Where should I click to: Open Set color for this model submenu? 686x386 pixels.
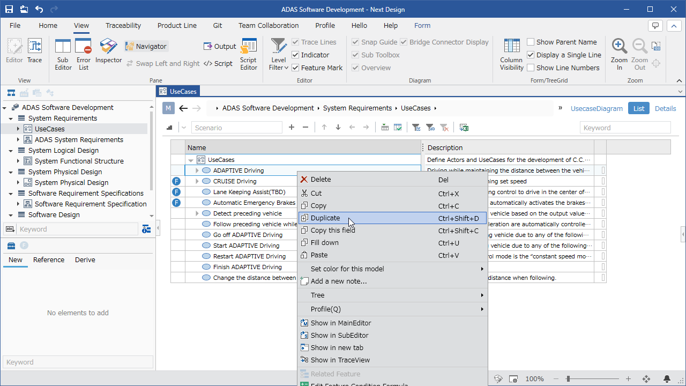pyautogui.click(x=392, y=269)
